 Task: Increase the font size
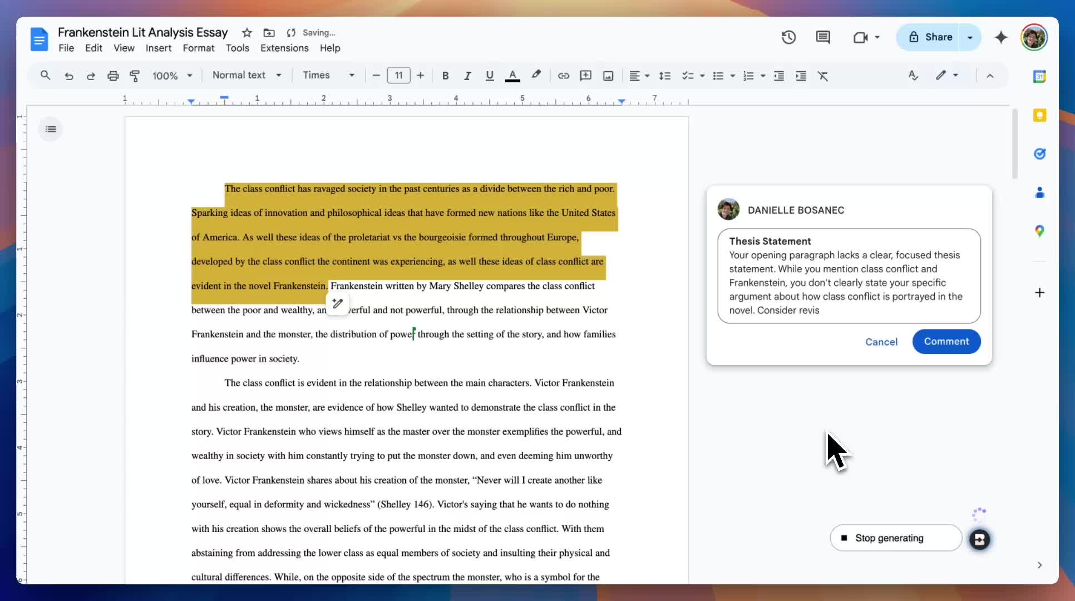[x=421, y=75]
